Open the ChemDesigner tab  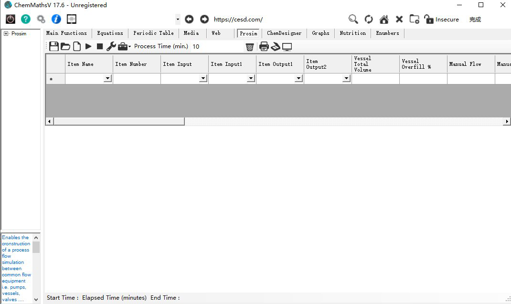pos(284,33)
